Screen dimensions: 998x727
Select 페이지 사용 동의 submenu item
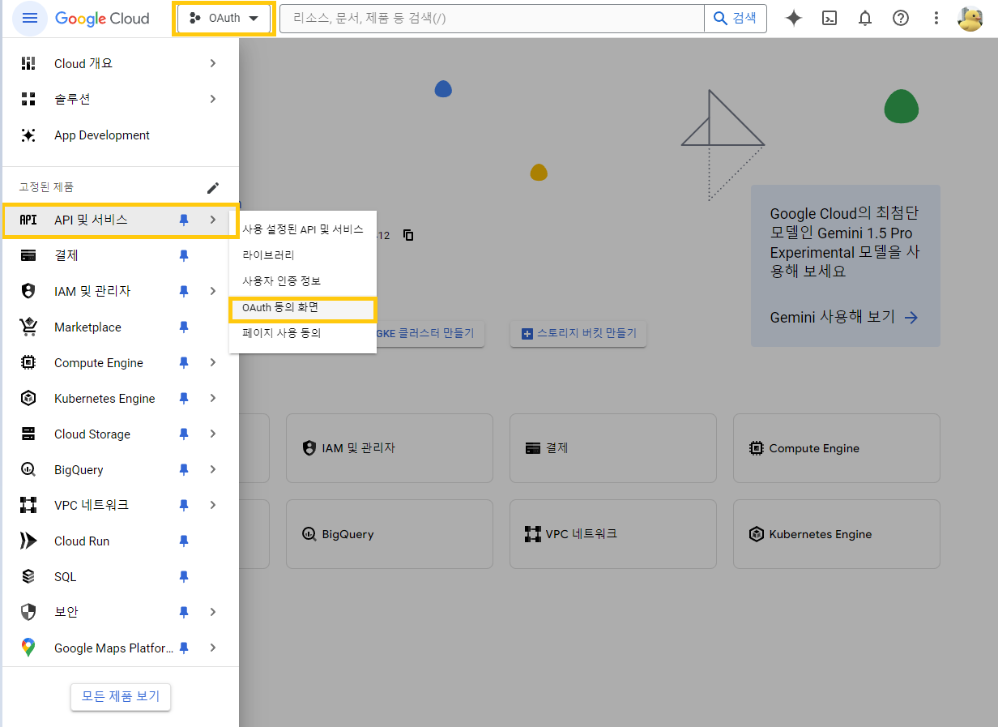tap(303, 332)
